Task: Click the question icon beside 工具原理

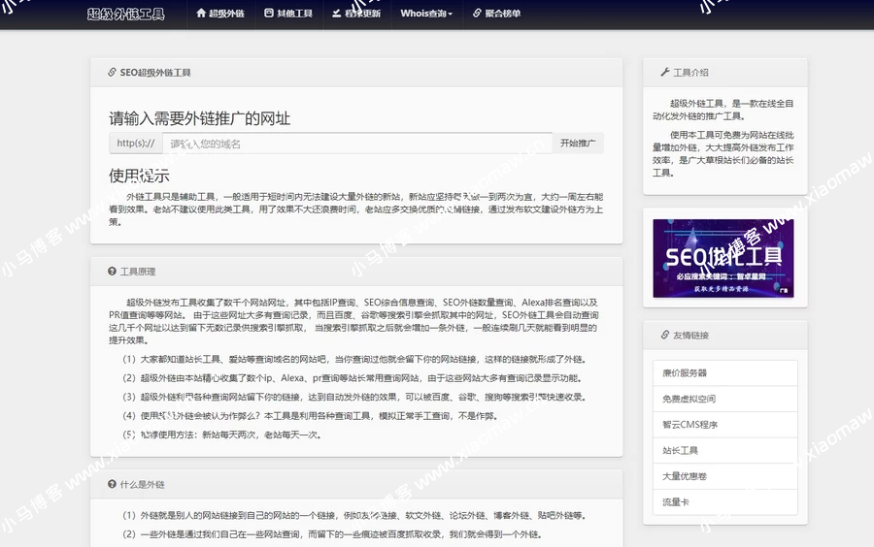Action: coord(112,272)
